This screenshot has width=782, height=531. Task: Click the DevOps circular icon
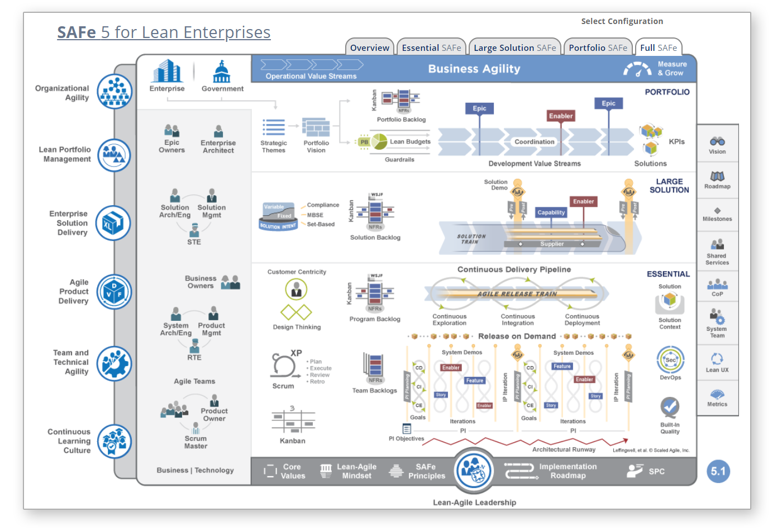(x=670, y=360)
